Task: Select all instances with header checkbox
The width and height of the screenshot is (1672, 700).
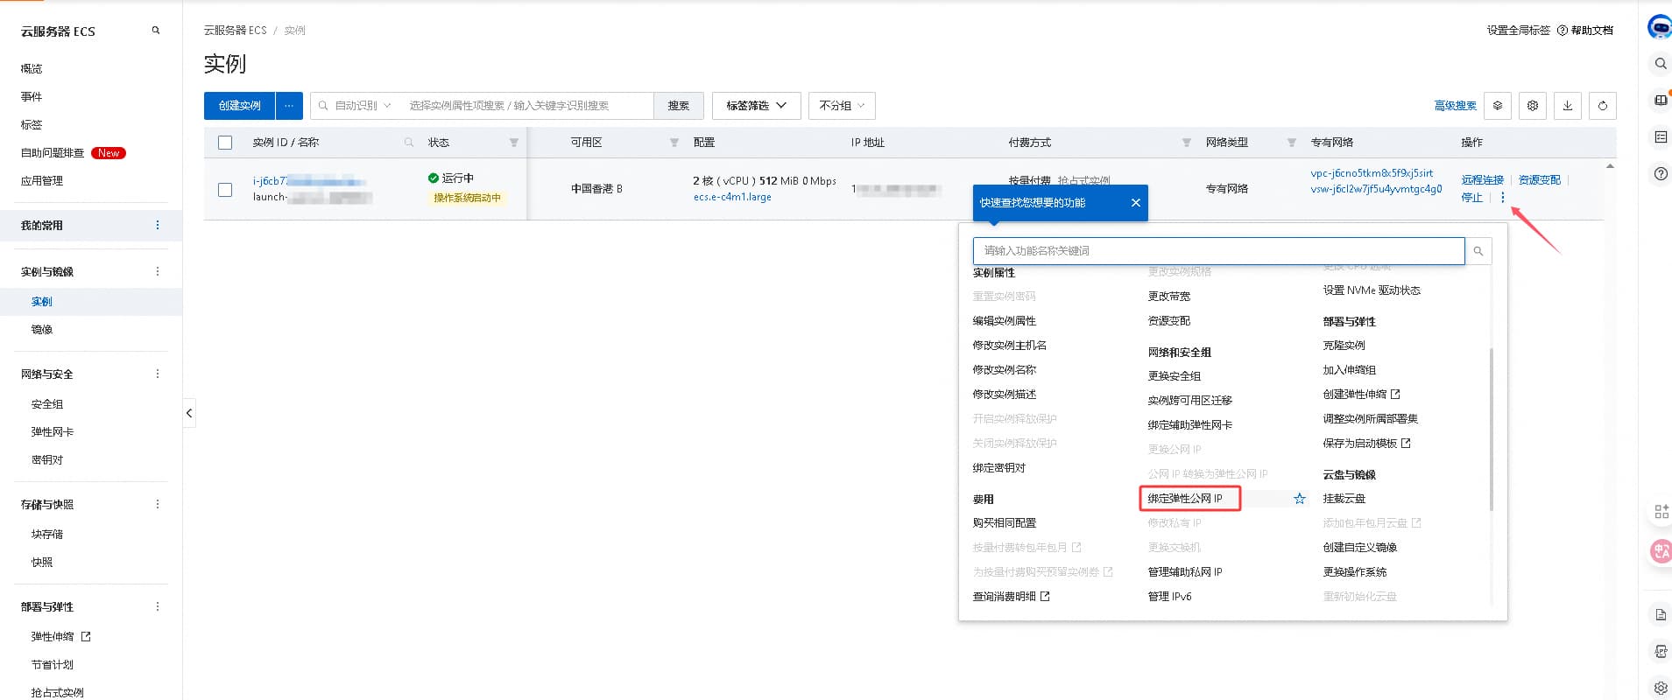Action: (x=225, y=143)
